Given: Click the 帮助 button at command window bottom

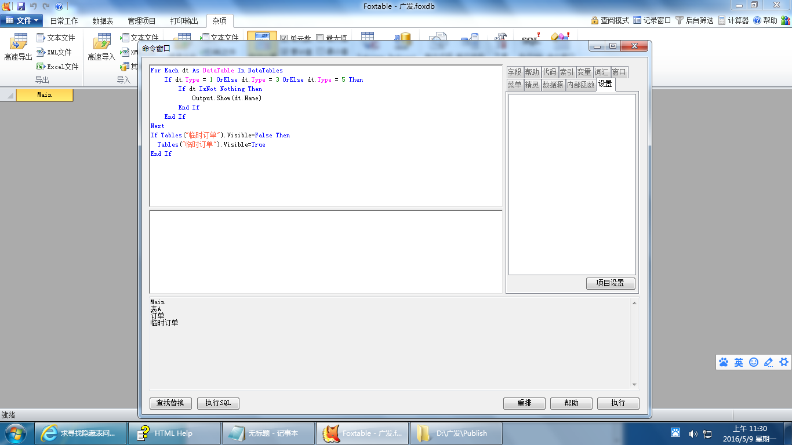Looking at the screenshot, I should [571, 403].
